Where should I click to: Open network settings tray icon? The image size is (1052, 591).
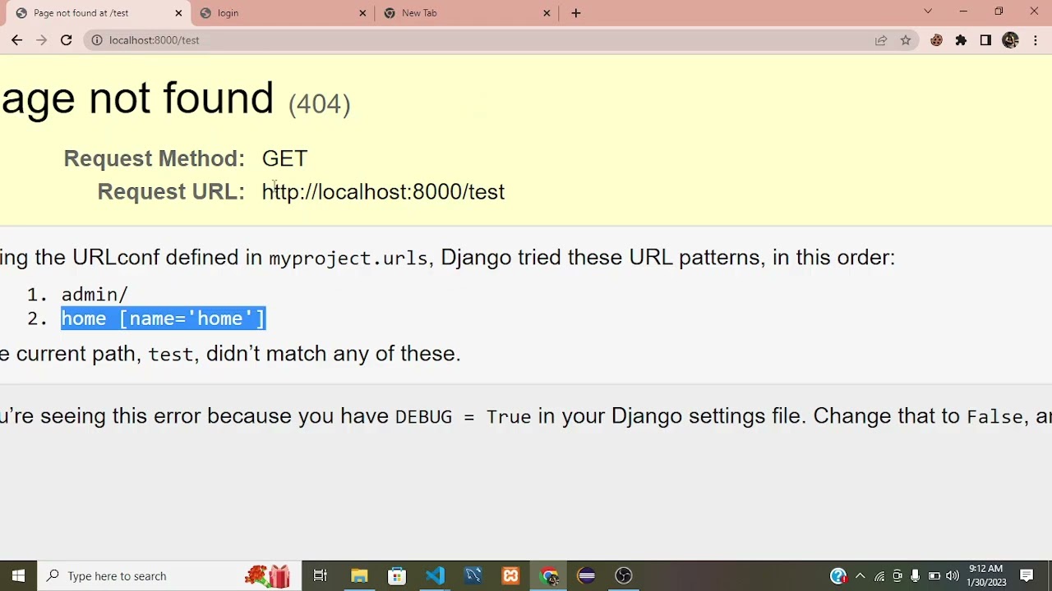click(x=879, y=576)
